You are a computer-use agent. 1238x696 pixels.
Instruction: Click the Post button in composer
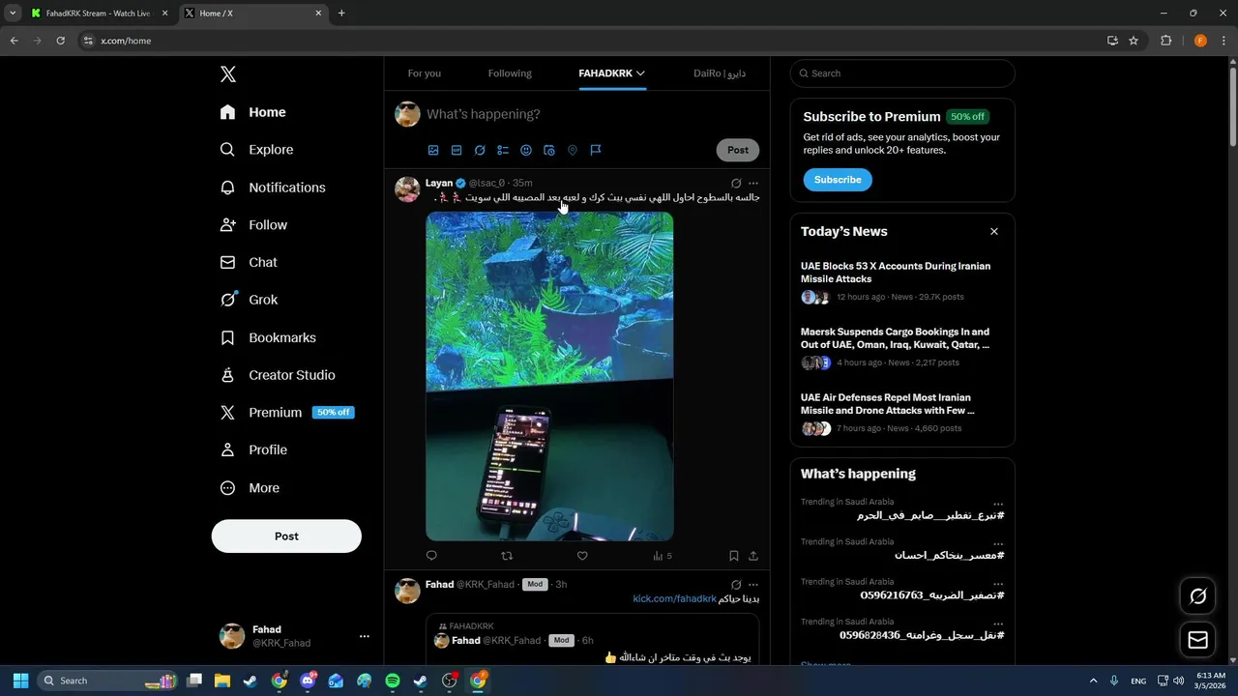click(738, 150)
